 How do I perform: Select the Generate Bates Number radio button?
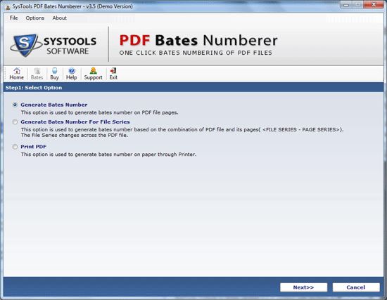coord(15,105)
